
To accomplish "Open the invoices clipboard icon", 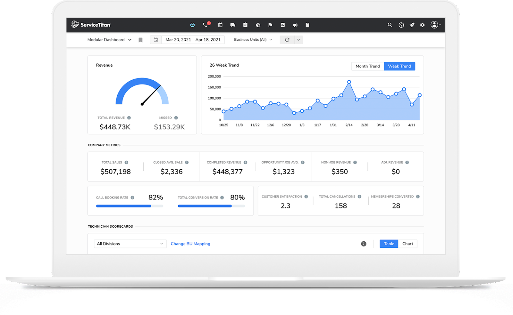I will coord(245,25).
